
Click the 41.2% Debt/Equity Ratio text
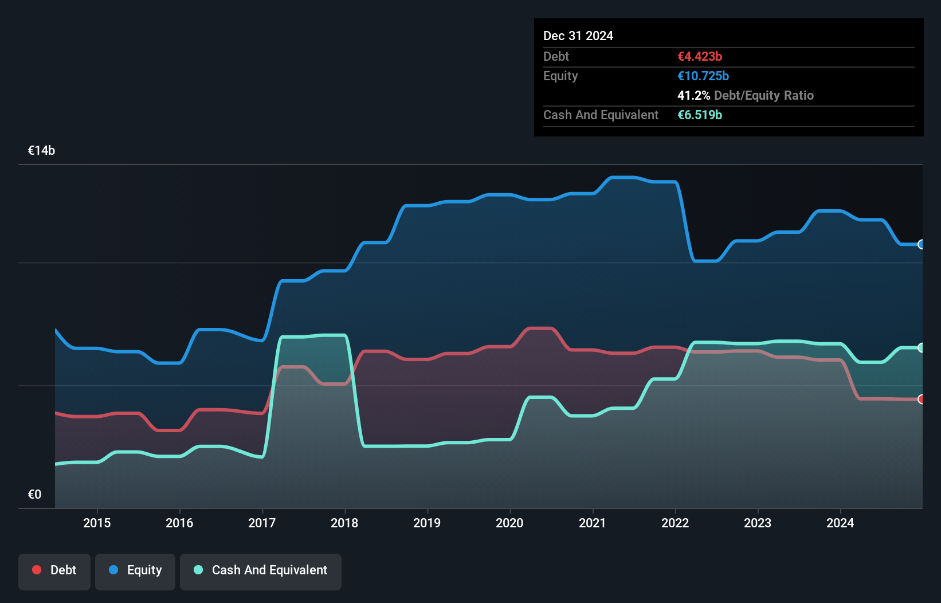click(x=746, y=96)
